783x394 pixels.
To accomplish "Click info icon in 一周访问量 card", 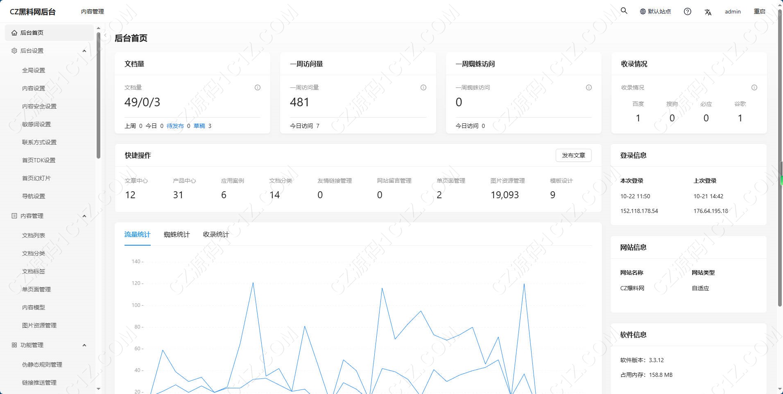I will pos(423,87).
